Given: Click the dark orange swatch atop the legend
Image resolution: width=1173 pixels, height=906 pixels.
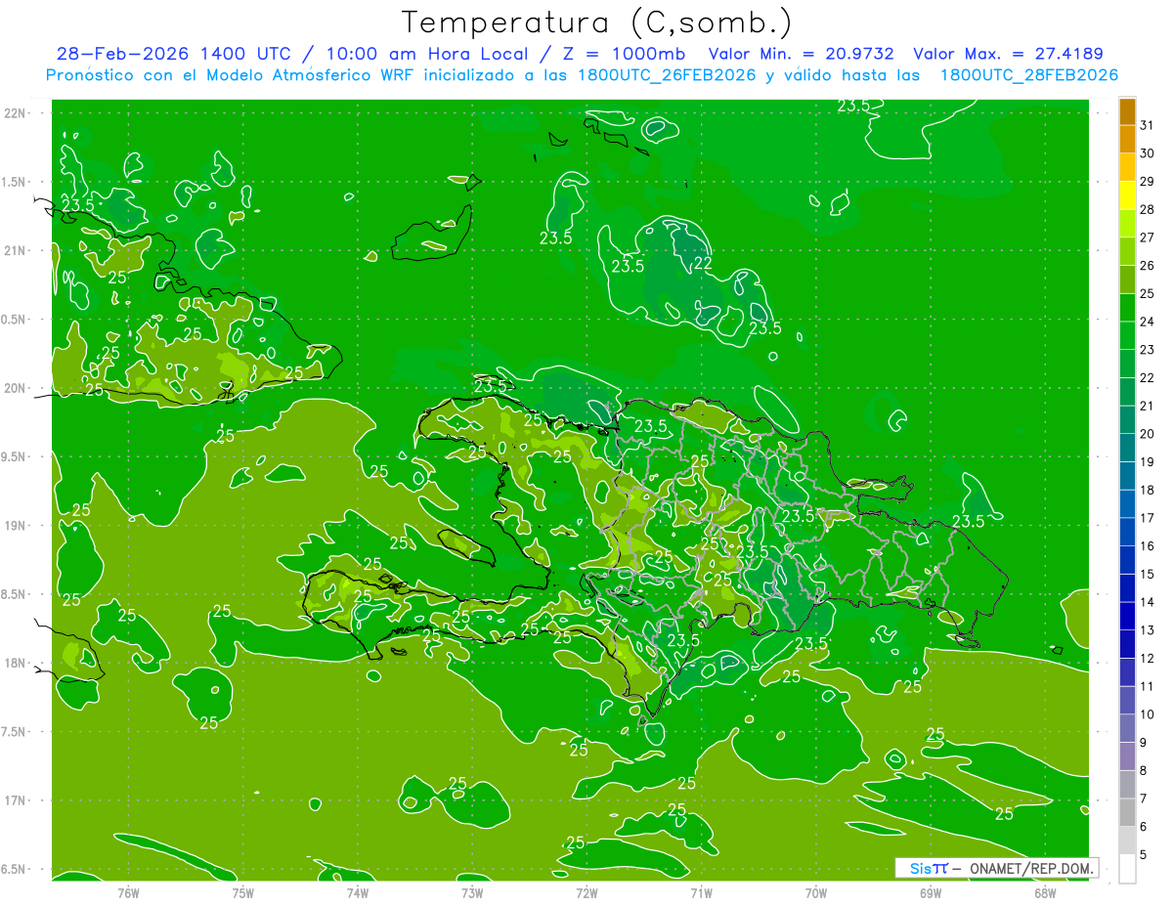Looking at the screenshot, I should coord(1127,111).
